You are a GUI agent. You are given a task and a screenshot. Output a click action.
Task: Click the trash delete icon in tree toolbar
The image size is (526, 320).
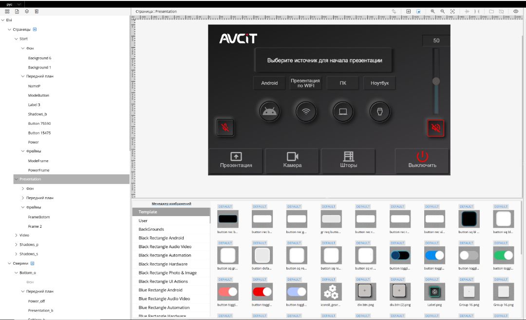[37, 11]
